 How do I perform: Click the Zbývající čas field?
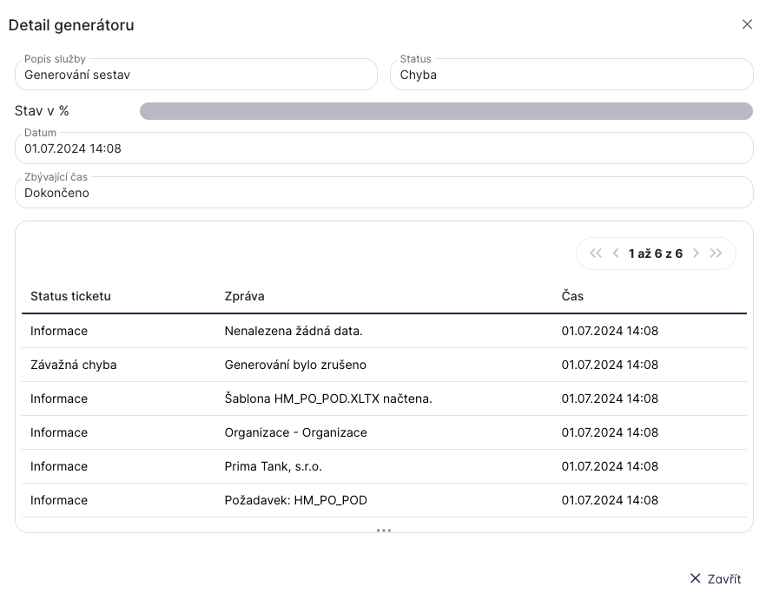pyautogui.click(x=383, y=194)
